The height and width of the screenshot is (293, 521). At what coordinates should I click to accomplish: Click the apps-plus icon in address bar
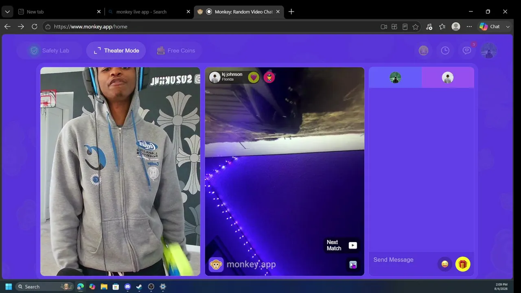394,26
